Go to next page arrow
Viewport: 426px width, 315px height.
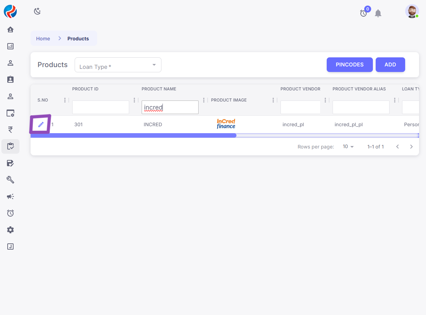(x=411, y=147)
